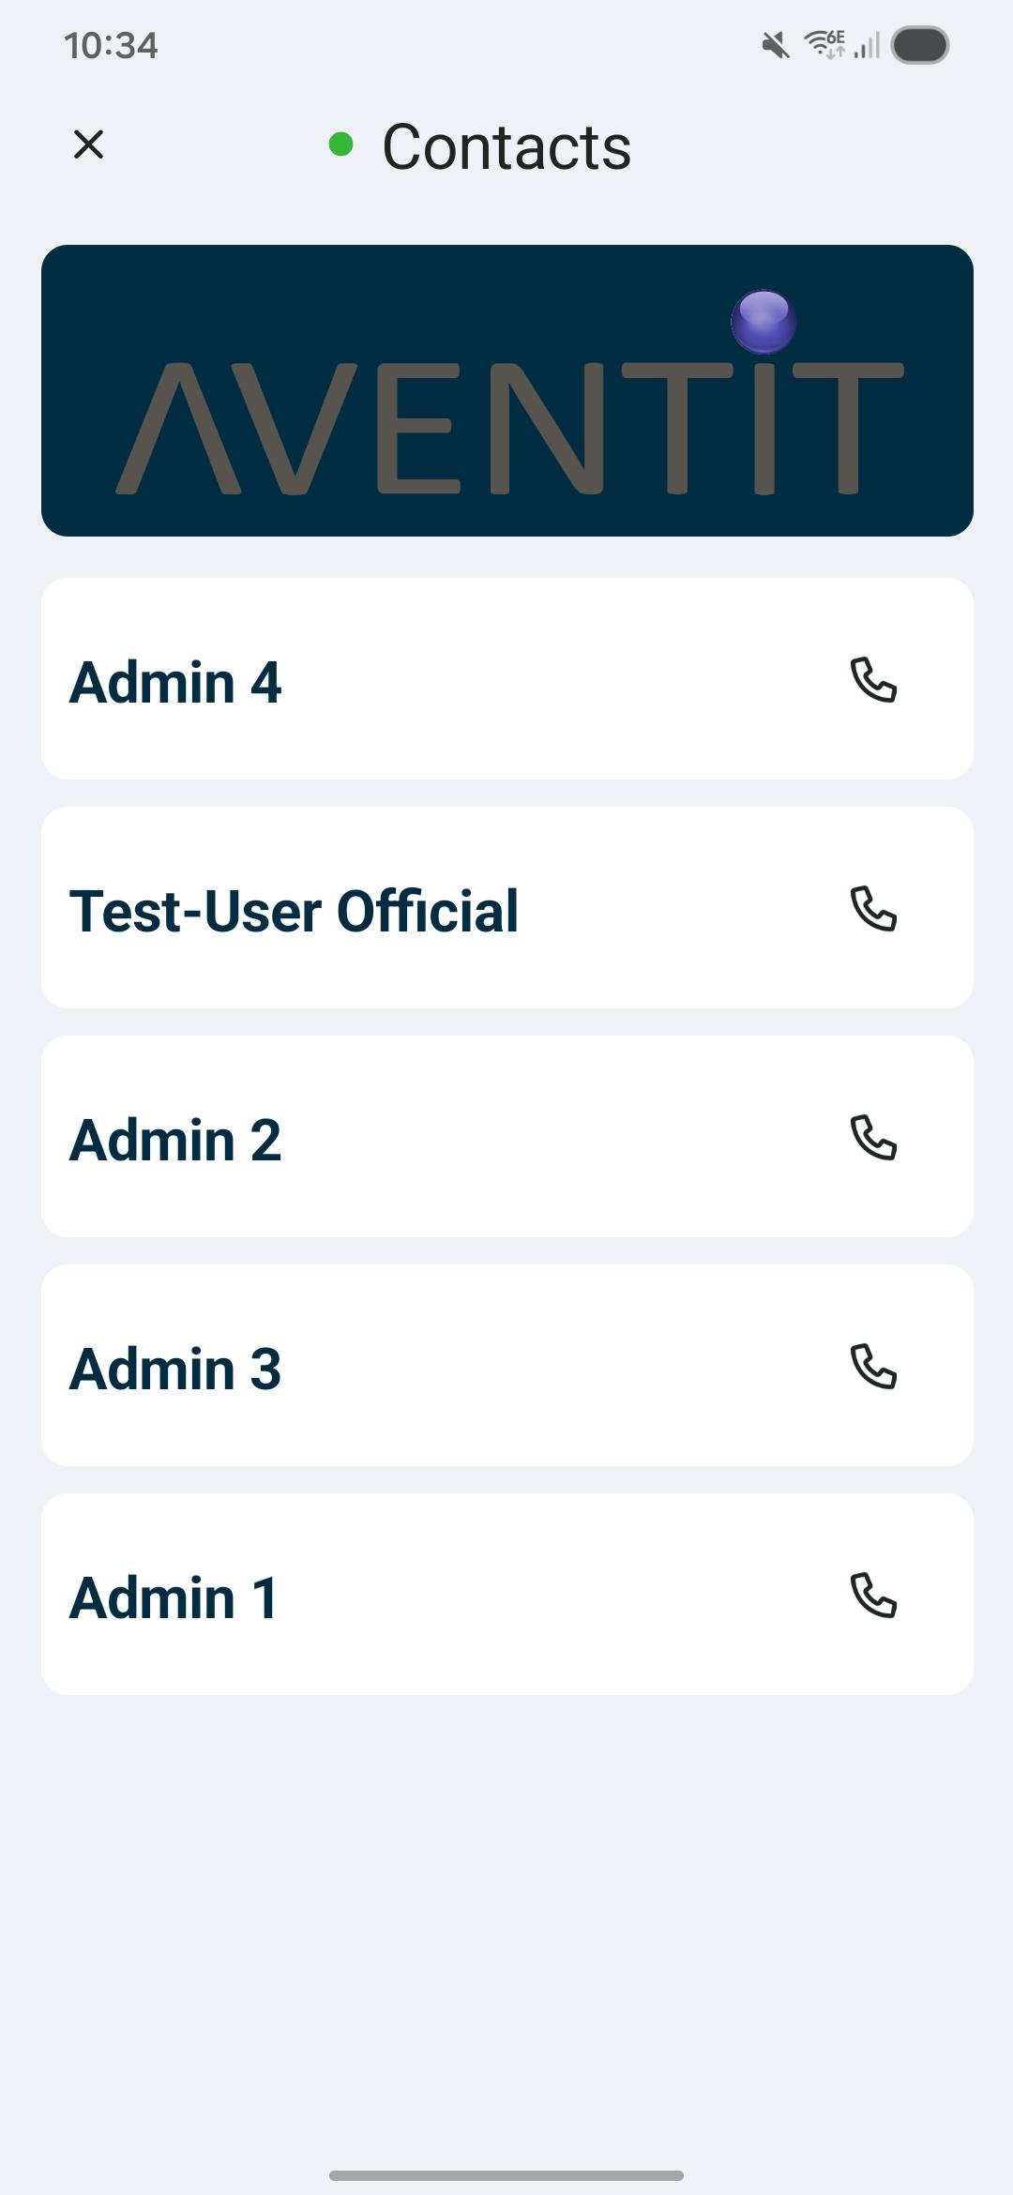Tap the battery indicator icon

[919, 45]
